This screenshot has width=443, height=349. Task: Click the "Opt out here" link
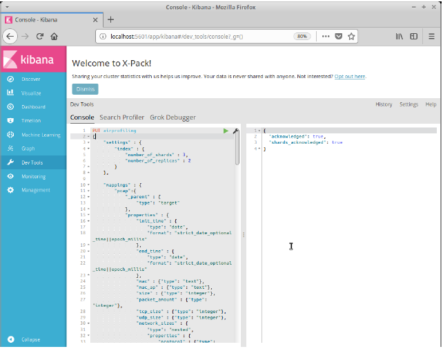(x=350, y=76)
